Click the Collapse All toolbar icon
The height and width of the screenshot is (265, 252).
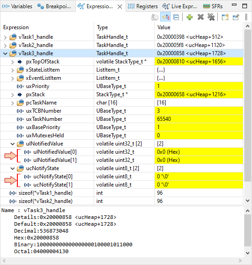pos(176,17)
